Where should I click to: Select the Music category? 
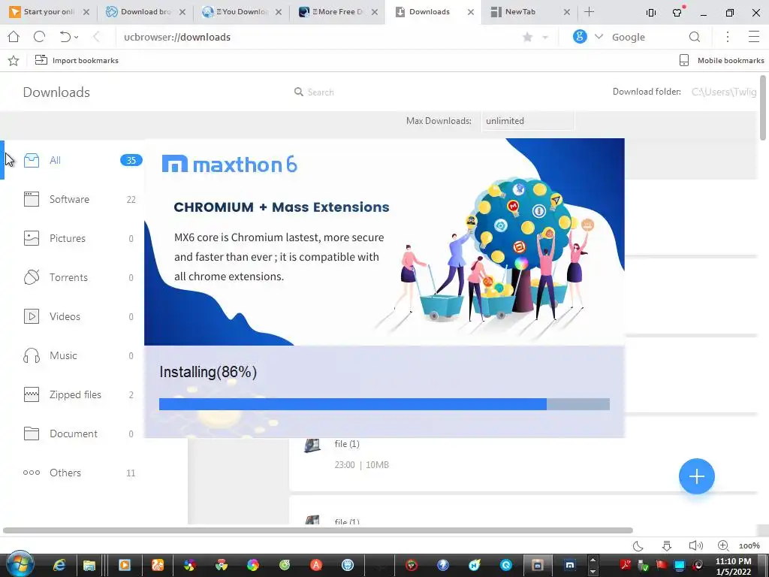(x=73, y=355)
